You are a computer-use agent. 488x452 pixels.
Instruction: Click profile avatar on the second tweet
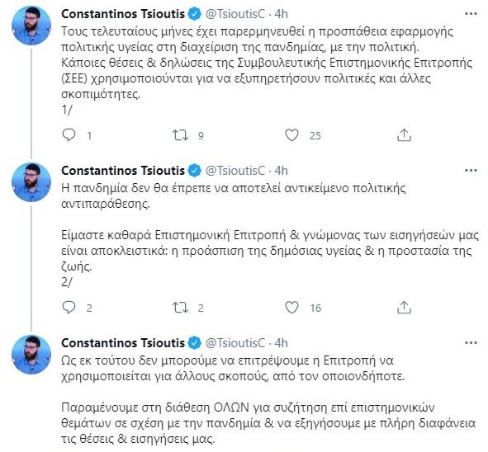point(31,181)
